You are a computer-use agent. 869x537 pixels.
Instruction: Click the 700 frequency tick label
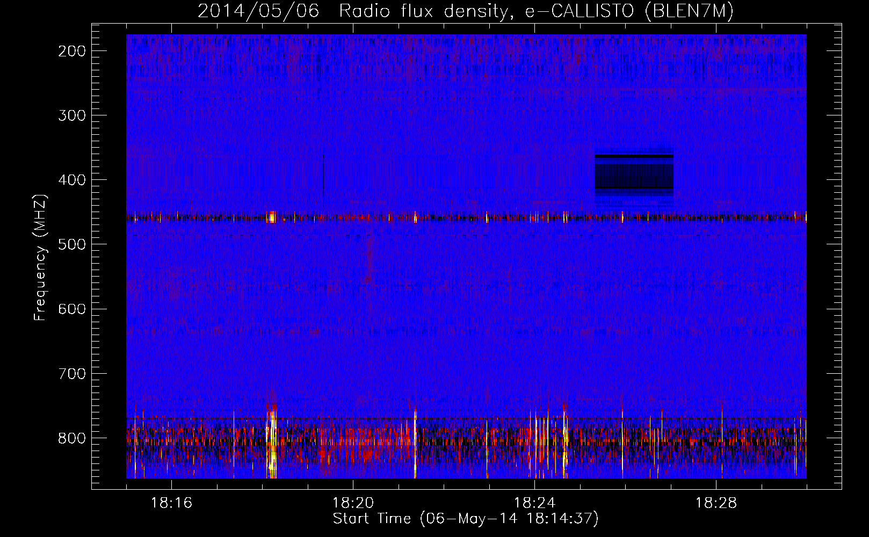[x=71, y=373]
